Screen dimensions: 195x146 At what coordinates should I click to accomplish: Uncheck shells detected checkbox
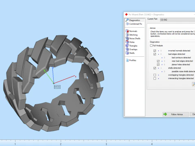155,68
